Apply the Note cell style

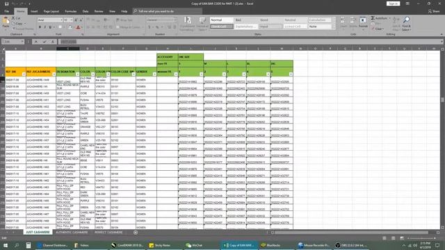pos(320,26)
